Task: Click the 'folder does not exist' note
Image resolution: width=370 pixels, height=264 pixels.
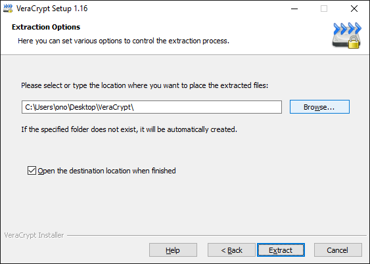Action: click(x=129, y=129)
